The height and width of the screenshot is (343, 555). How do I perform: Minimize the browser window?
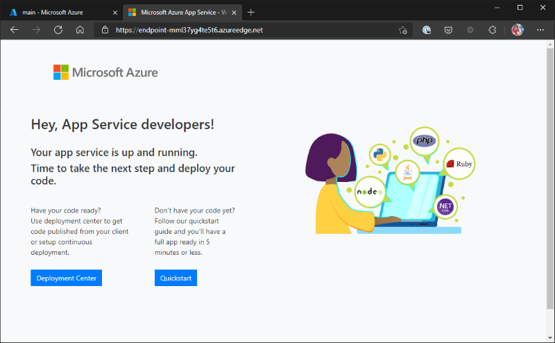click(497, 8)
